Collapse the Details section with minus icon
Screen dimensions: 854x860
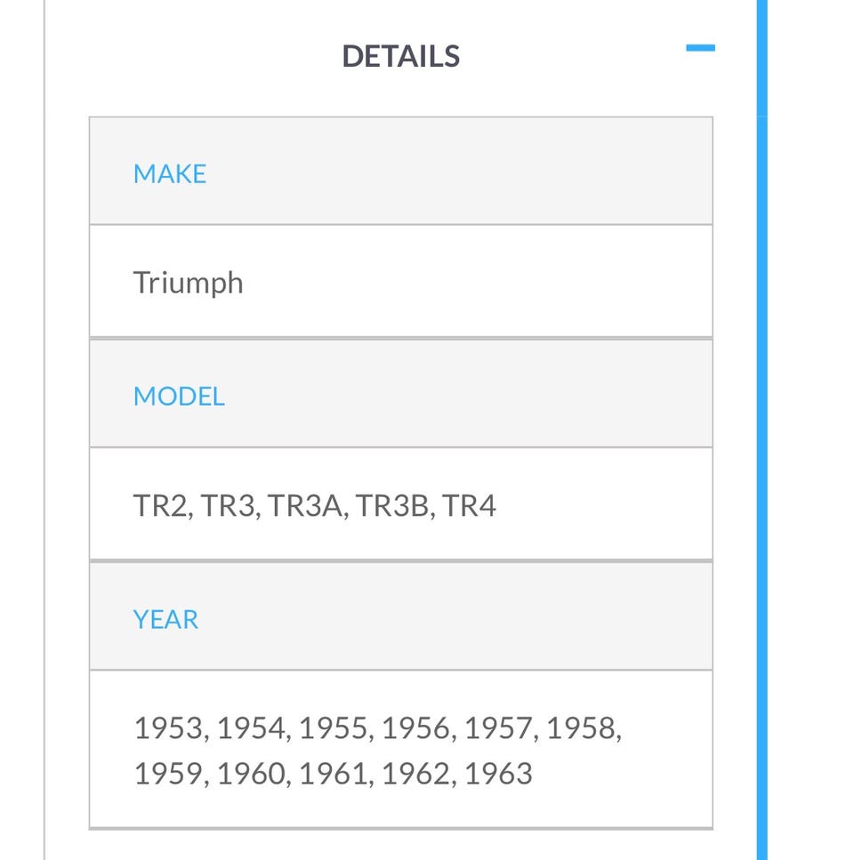pos(700,48)
